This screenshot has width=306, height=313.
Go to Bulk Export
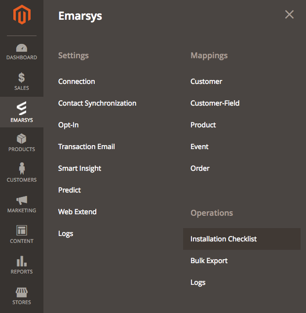pos(209,261)
